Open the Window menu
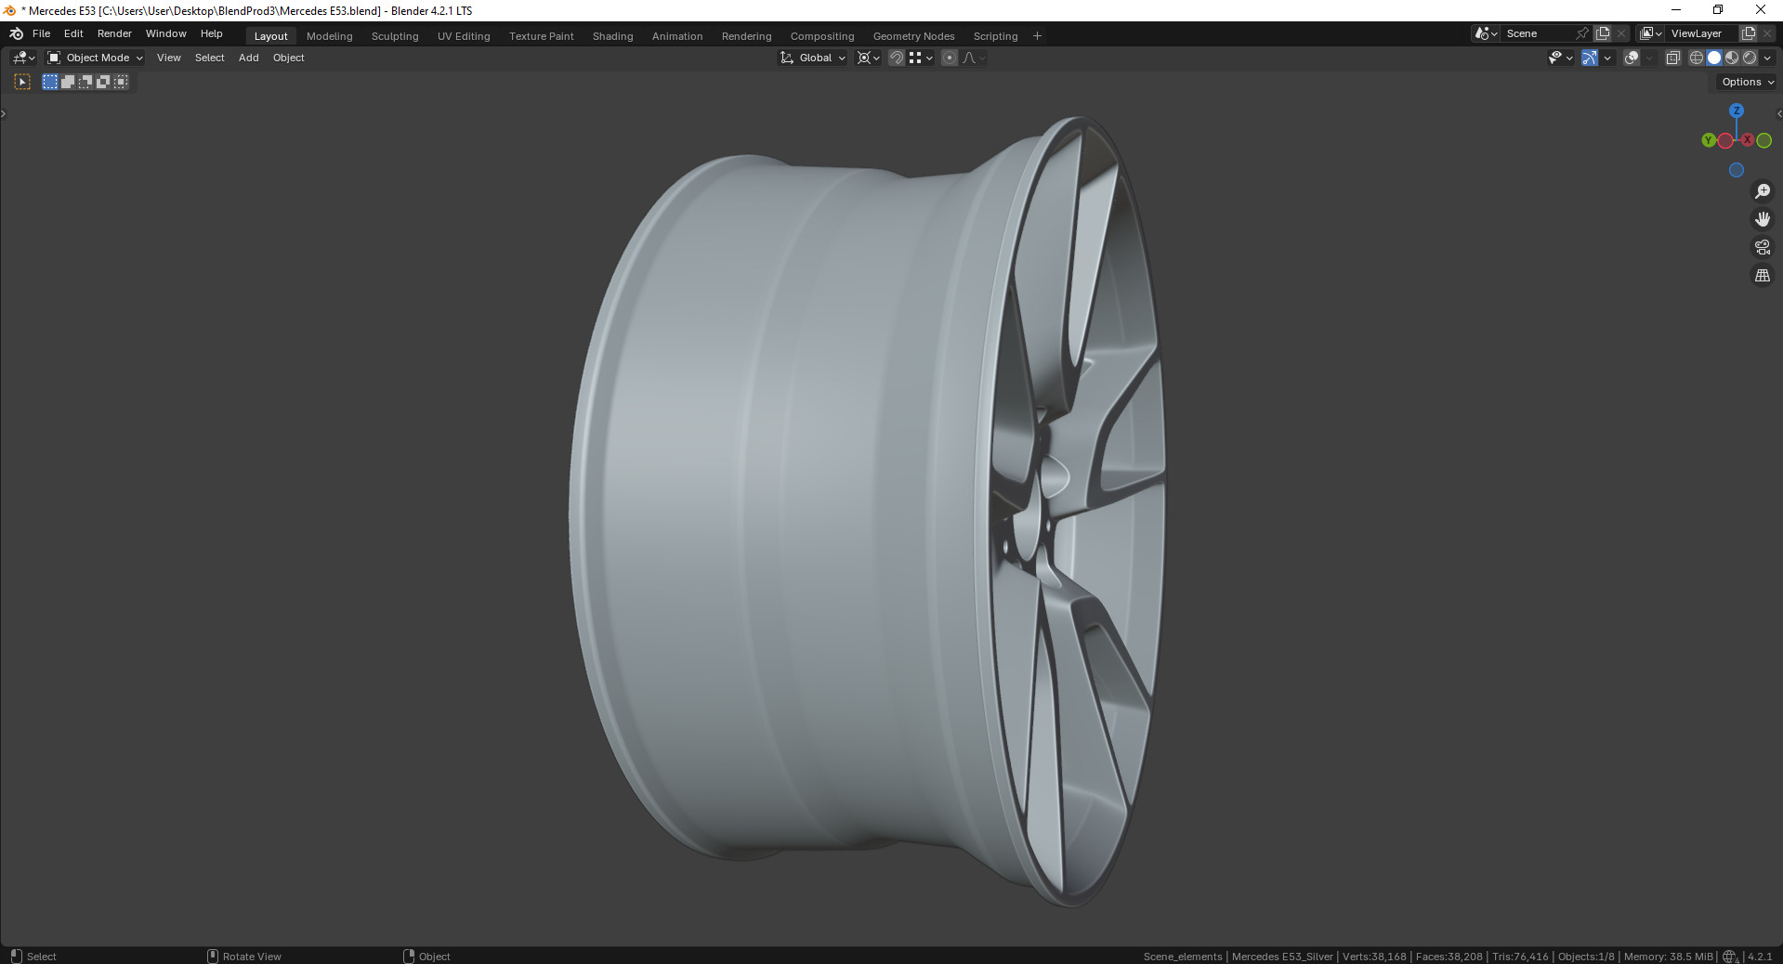This screenshot has width=1783, height=964. 166,33
